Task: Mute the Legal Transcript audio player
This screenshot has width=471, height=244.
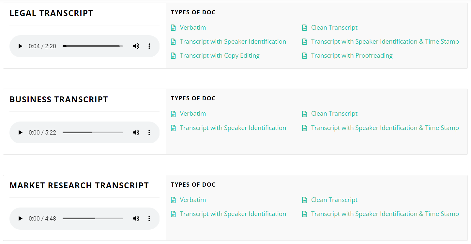Action: 136,46
